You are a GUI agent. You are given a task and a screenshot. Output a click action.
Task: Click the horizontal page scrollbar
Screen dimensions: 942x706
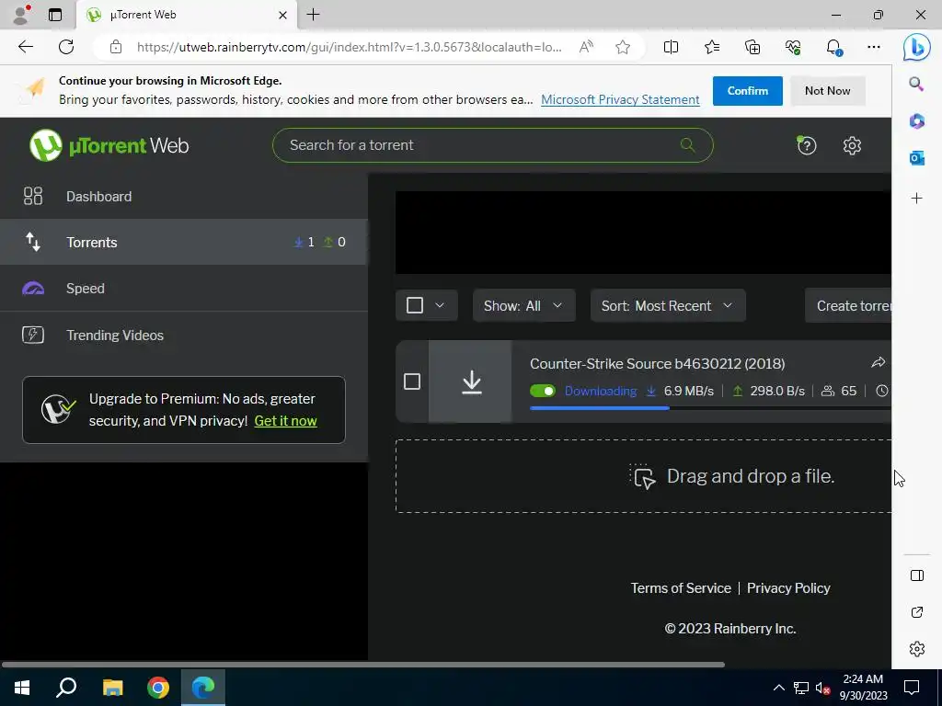(362, 665)
